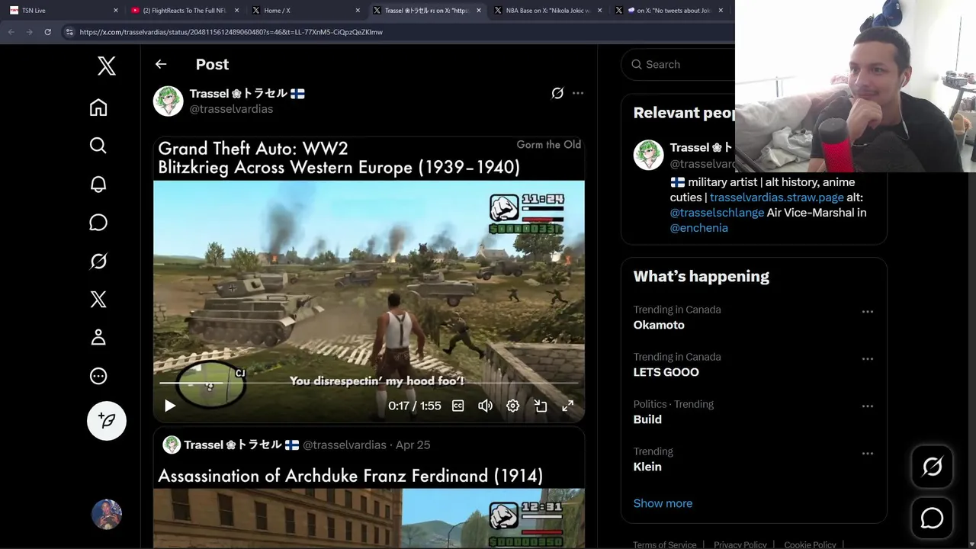The image size is (976, 549).
Task: Open Build trending topic
Action: (647, 419)
